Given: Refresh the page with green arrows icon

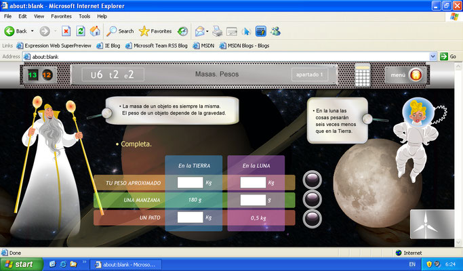Looking at the screenshot, I should tap(81, 31).
